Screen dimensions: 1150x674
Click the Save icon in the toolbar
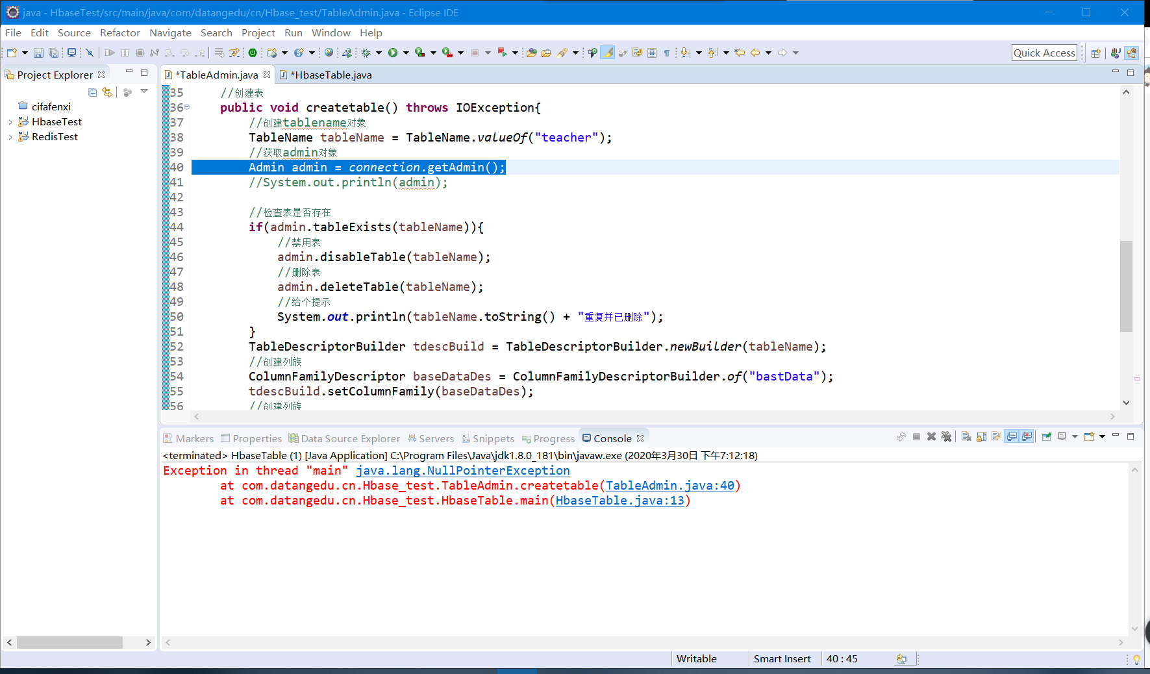tap(38, 53)
